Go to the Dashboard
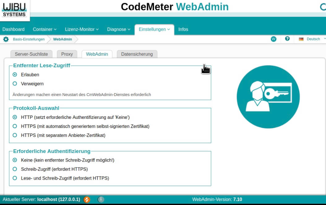 click(x=14, y=29)
